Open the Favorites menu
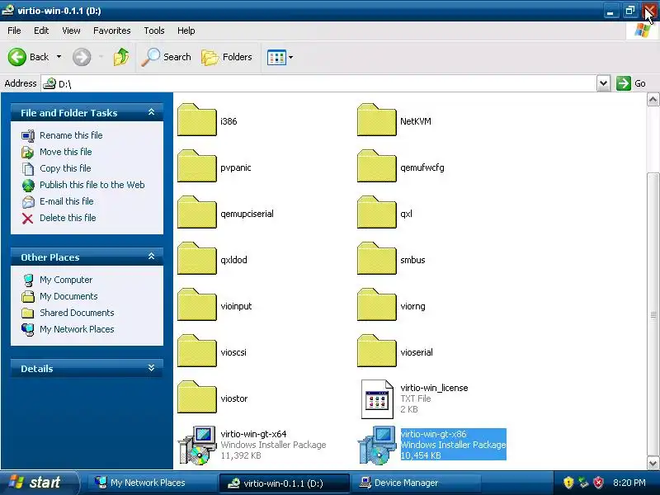Viewport: 660px width, 495px height. point(112,31)
